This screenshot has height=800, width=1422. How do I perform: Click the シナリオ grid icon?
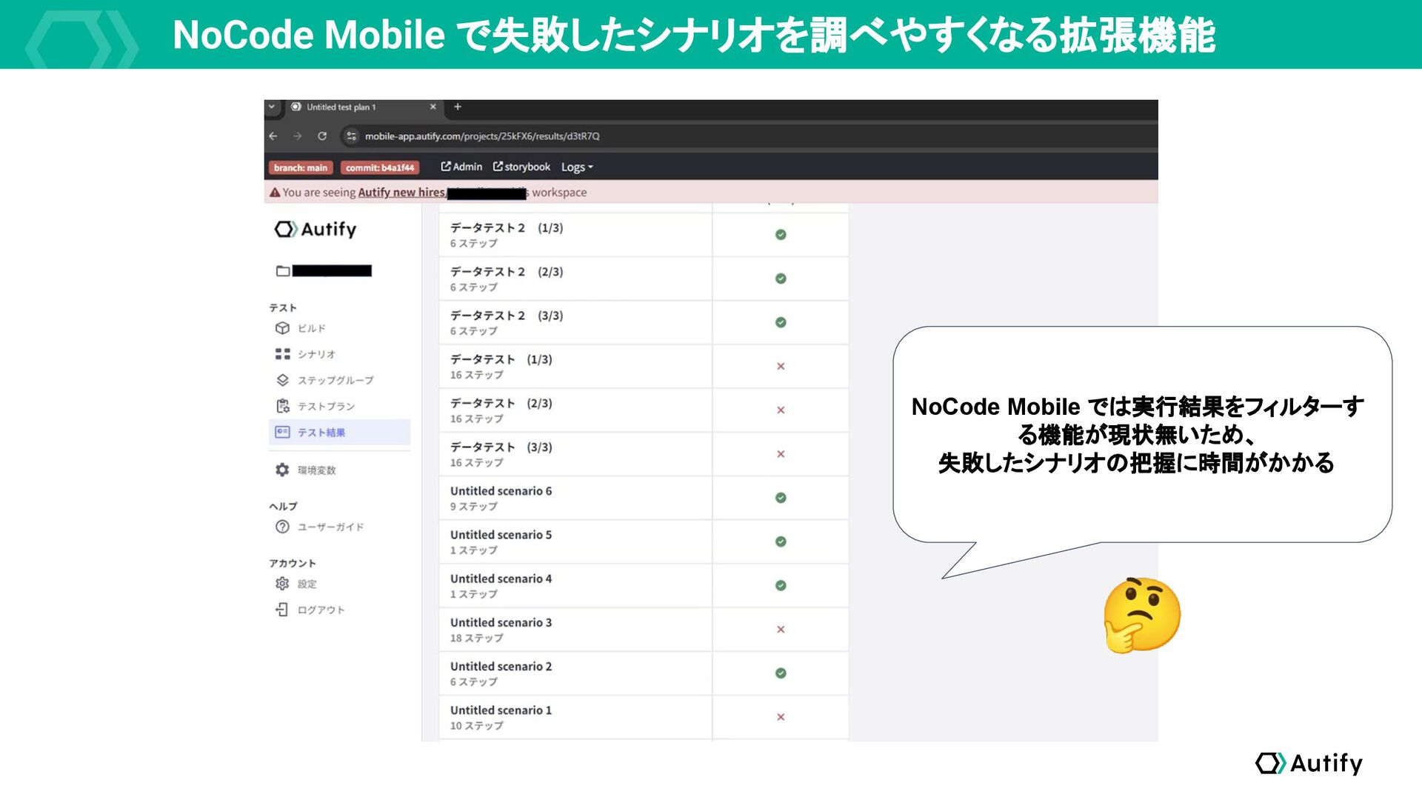pos(282,354)
